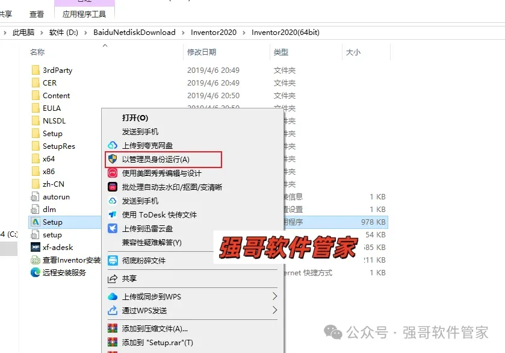The image size is (505, 353).
Task: Click the 查看Inventor安装 PNG image icon
Action: [x=35, y=260]
